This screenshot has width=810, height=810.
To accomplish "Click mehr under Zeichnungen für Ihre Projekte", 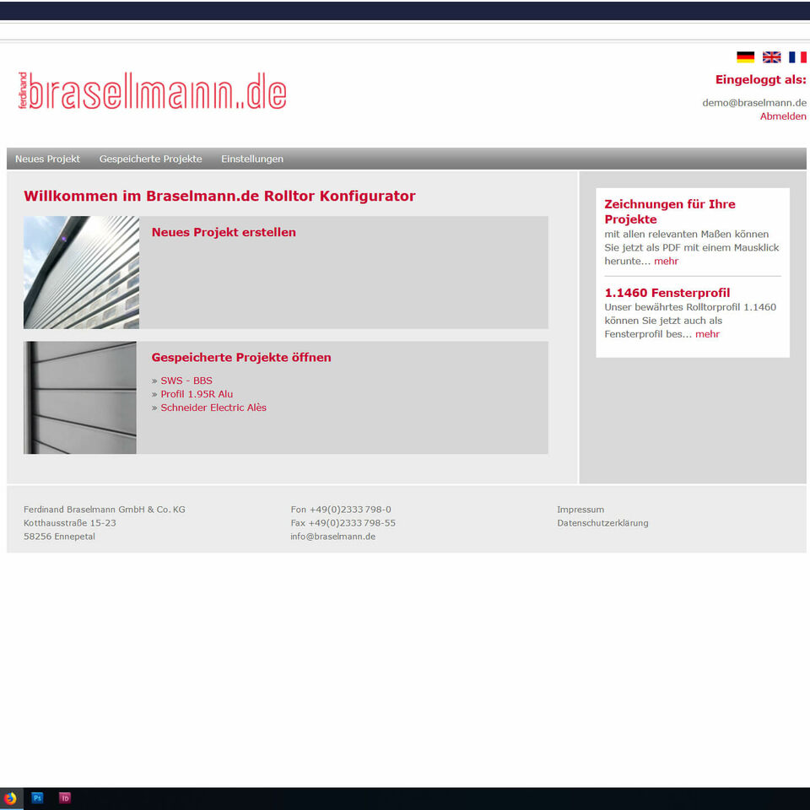I will pyautogui.click(x=666, y=262).
